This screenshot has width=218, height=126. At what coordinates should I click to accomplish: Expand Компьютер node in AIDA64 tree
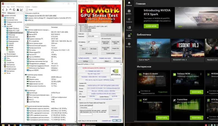click(x=3, y=18)
